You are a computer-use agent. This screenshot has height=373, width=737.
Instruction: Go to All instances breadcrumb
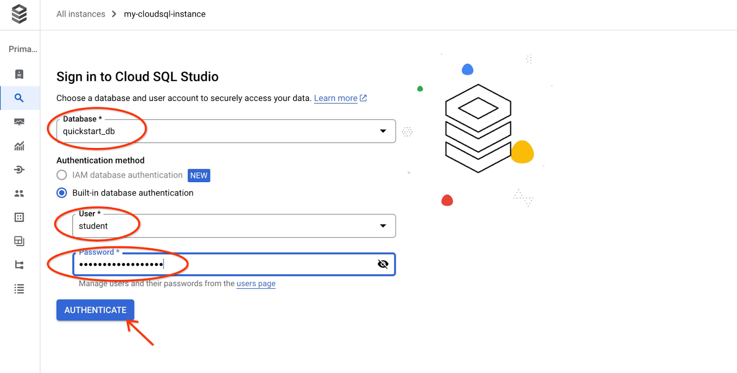[x=81, y=14]
